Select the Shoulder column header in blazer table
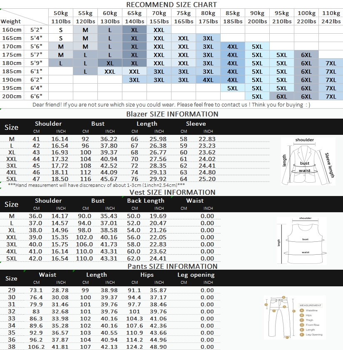 48,124
